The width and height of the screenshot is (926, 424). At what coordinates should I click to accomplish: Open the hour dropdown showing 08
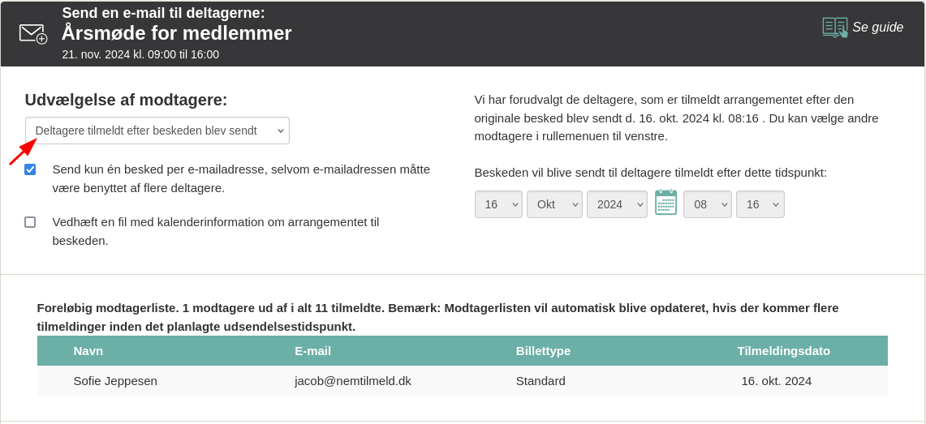708,204
